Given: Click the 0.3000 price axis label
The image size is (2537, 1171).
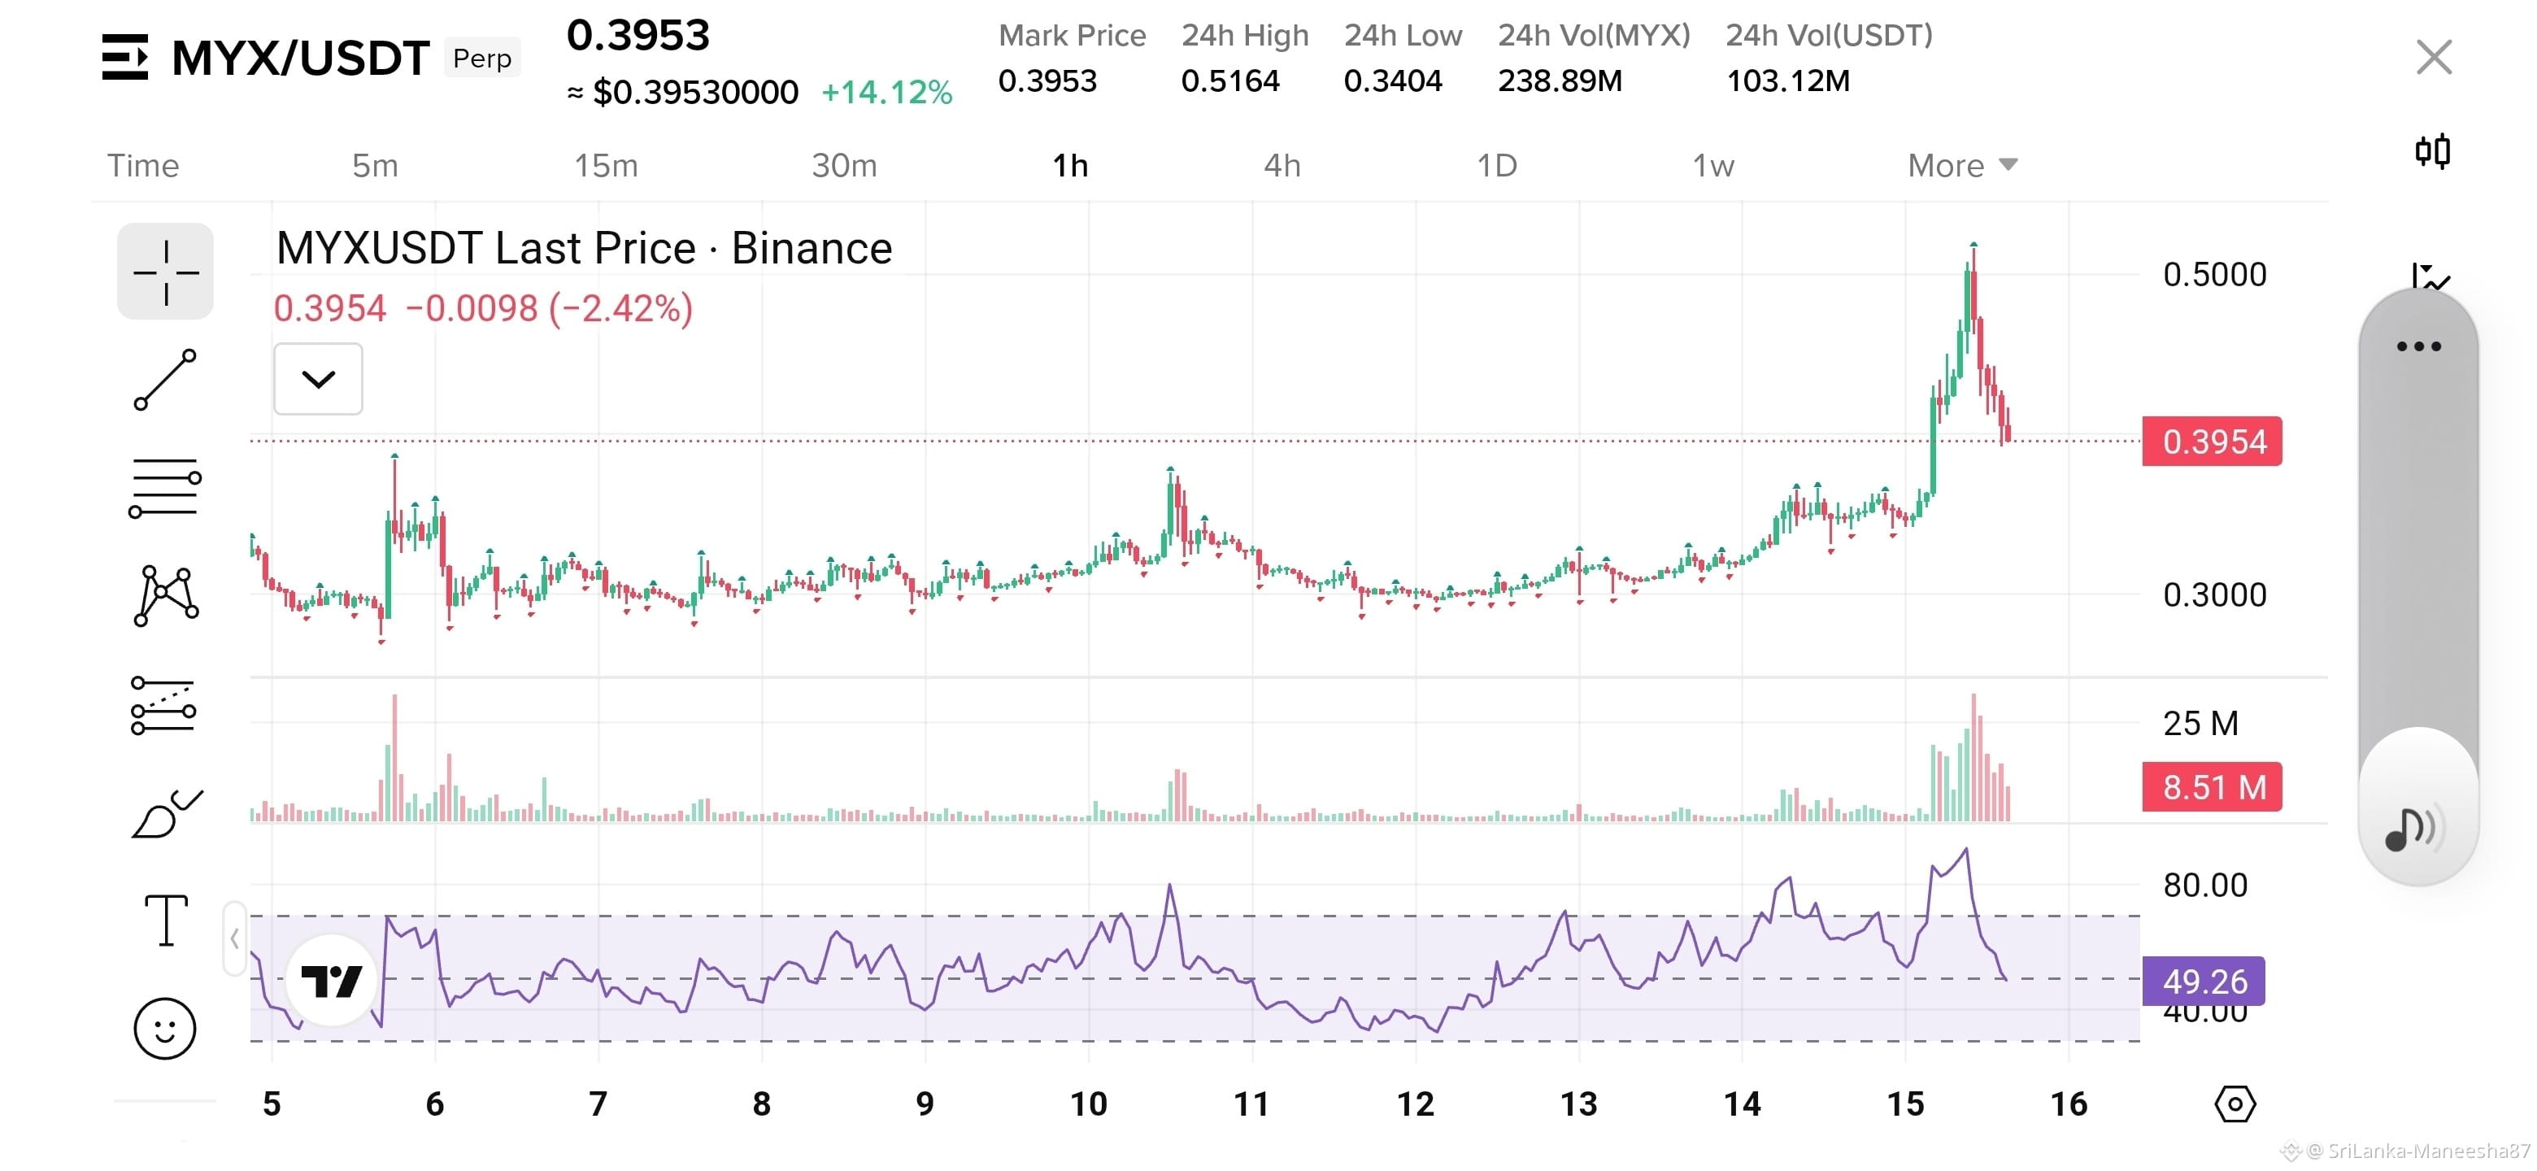Looking at the screenshot, I should click(2215, 595).
